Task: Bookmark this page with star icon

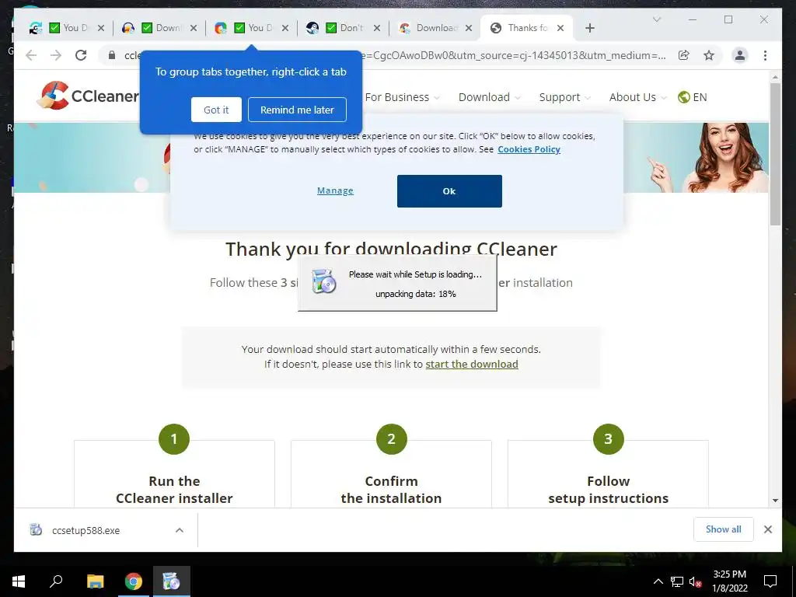Action: pos(709,55)
